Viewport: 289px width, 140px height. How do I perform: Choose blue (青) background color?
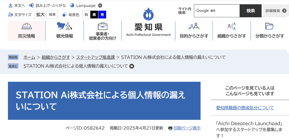click(x=102, y=15)
